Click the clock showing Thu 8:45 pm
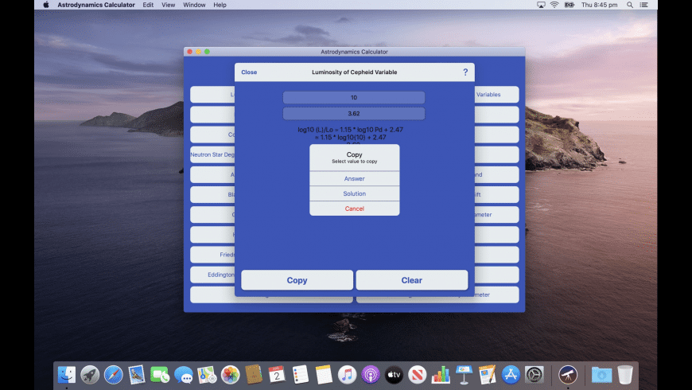The image size is (692, 390). coord(599,5)
